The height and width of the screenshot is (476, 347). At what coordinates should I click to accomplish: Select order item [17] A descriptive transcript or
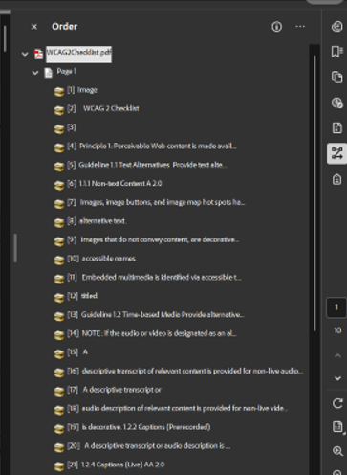click(x=114, y=390)
